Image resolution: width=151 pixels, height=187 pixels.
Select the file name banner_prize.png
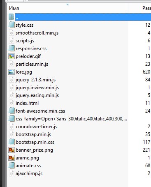tap(35, 150)
